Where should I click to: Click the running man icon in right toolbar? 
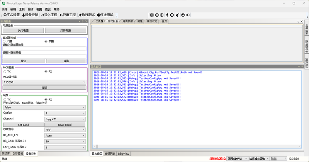[x=167, y=15]
